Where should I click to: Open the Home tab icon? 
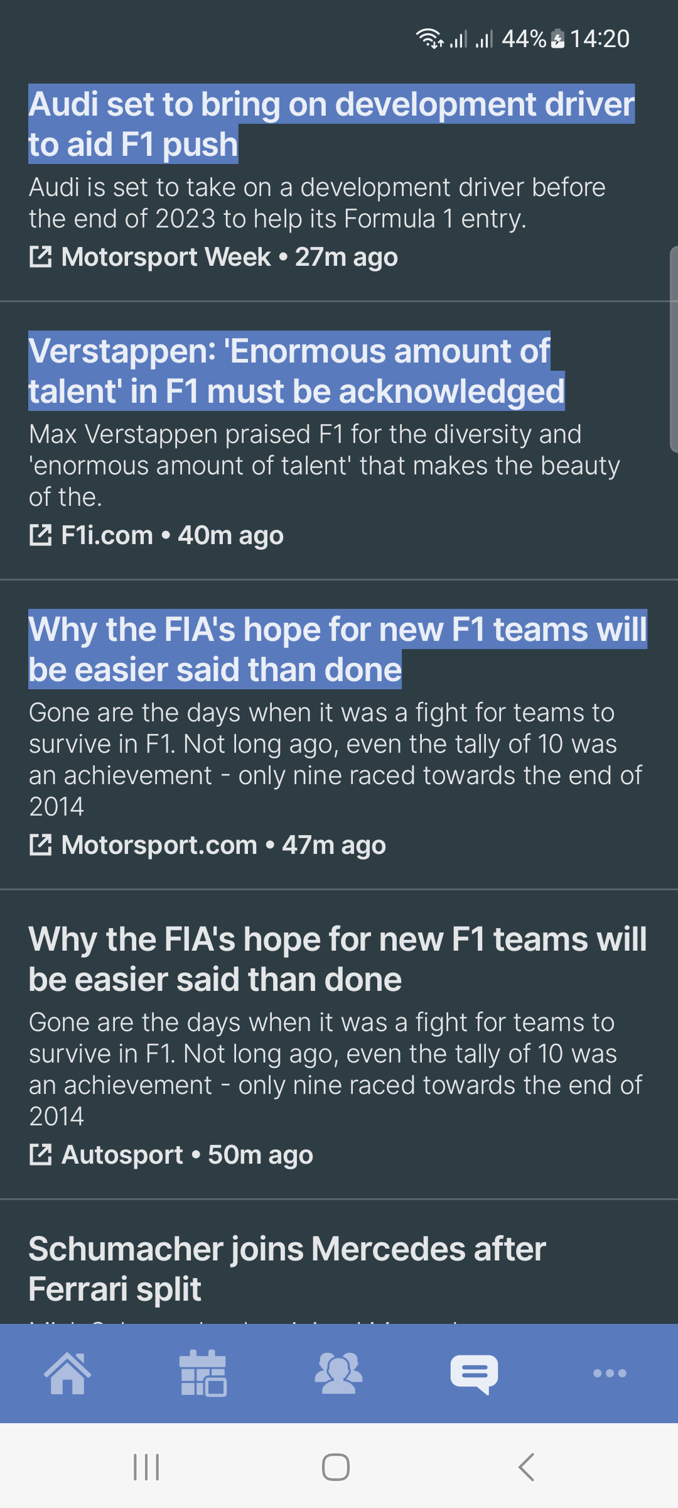pyautogui.click(x=68, y=1373)
